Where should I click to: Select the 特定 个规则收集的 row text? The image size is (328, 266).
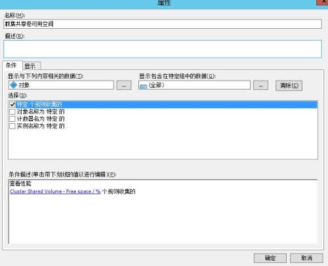click(x=39, y=104)
